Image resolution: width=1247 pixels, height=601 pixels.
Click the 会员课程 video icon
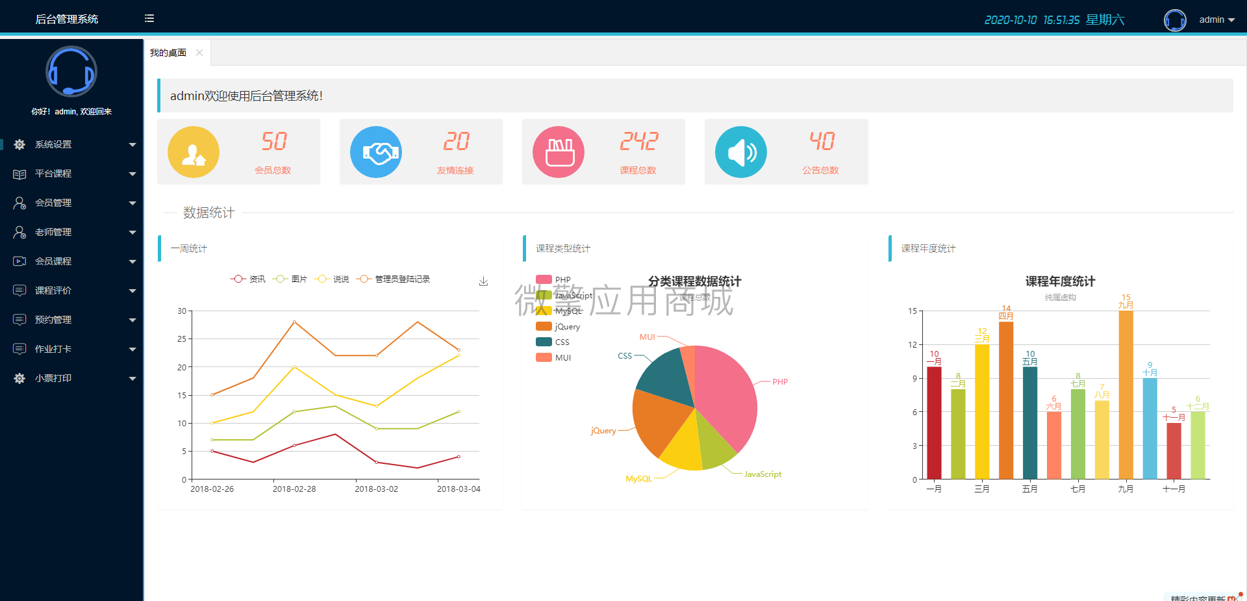pos(19,261)
